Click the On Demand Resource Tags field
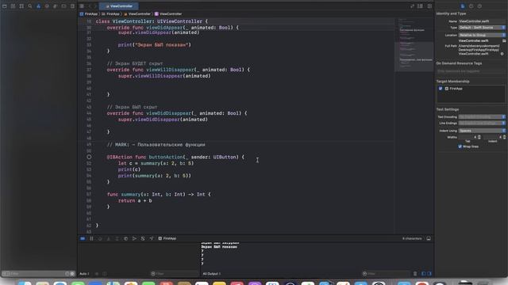The height and width of the screenshot is (285, 508). (x=471, y=71)
